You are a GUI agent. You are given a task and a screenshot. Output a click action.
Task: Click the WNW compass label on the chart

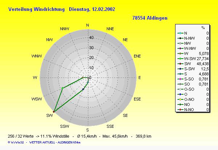click(x=36, y=56)
